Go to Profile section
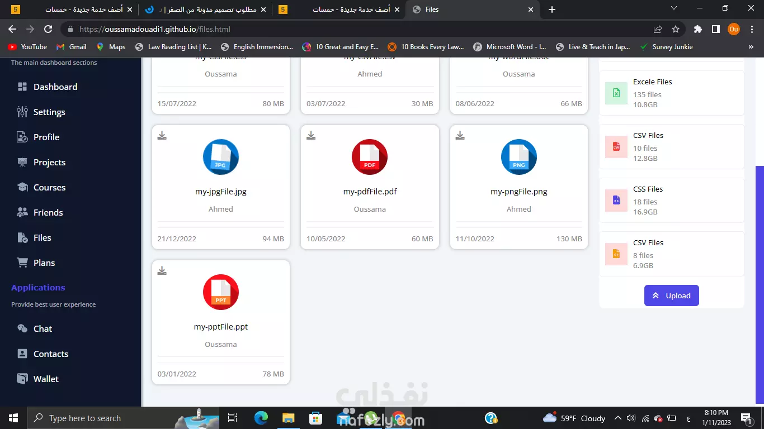 pos(39,137)
